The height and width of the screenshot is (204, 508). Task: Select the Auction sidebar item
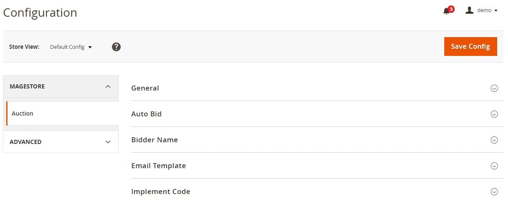[x=63, y=113]
